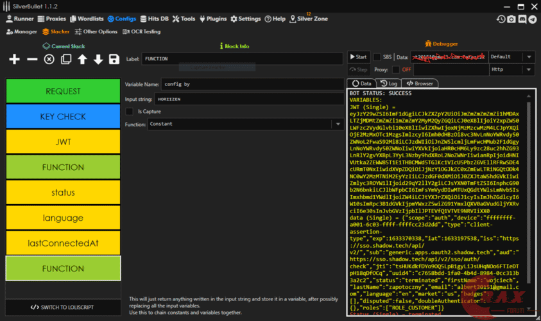Click the Switch to LoliScript button

click(63, 308)
